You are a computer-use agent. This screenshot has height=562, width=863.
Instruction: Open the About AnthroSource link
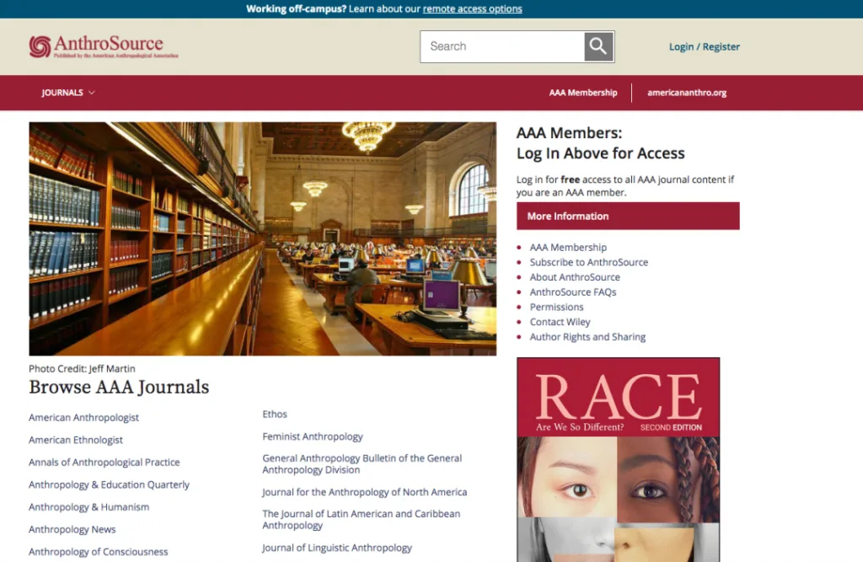point(575,277)
